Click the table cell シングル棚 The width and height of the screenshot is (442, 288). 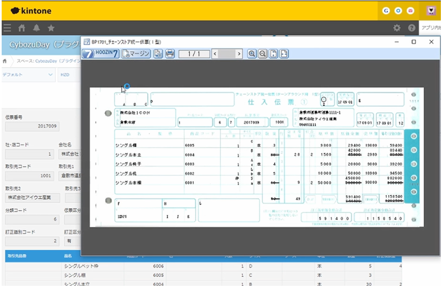click(92, 275)
